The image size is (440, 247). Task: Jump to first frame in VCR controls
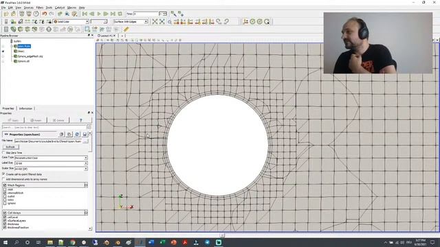(85, 14)
